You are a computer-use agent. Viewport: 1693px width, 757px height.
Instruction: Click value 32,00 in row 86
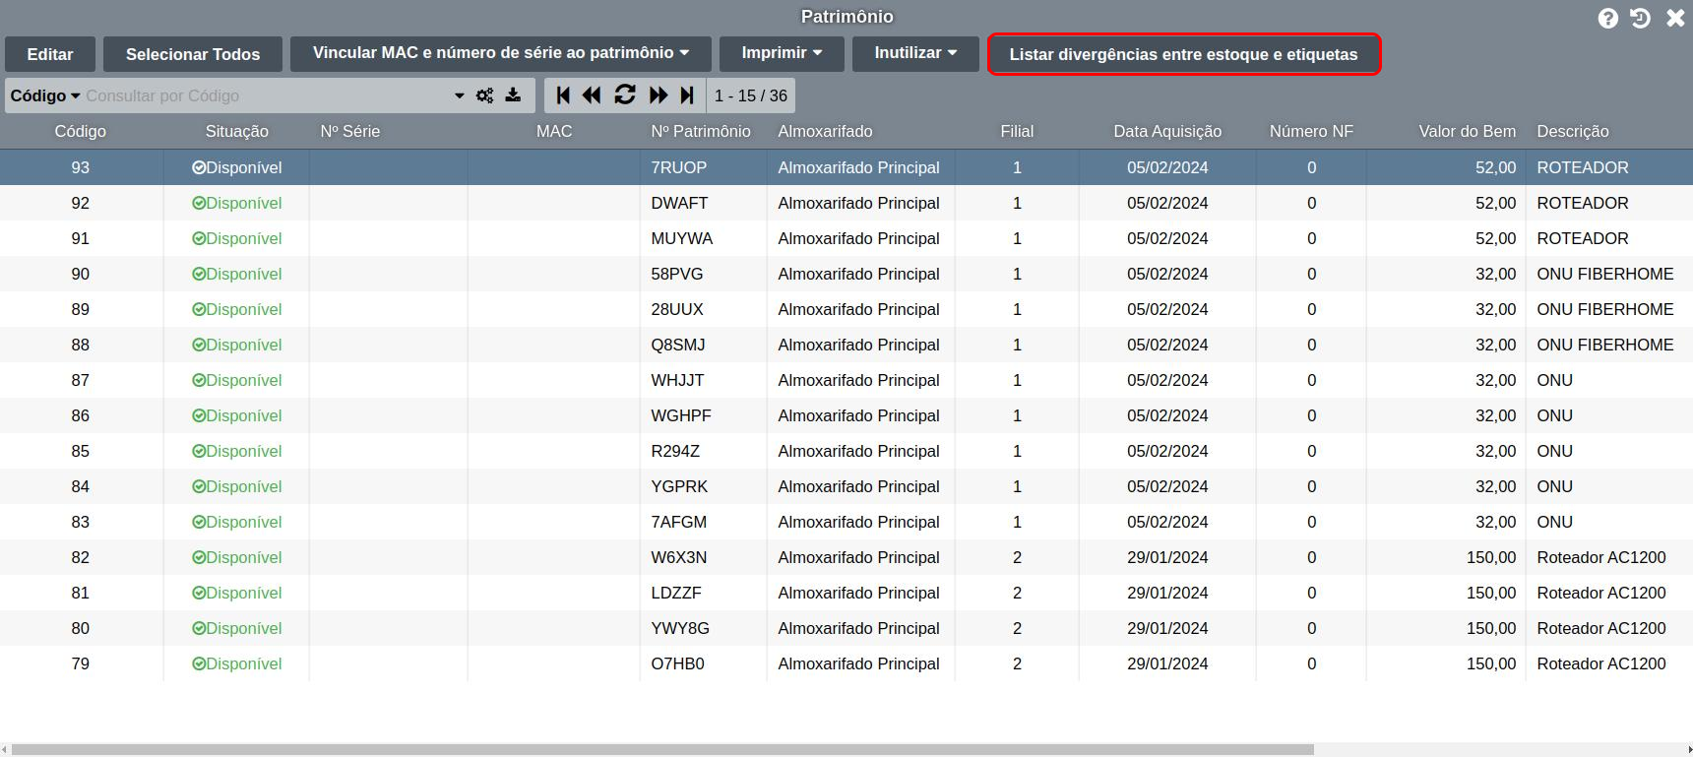pos(1496,415)
